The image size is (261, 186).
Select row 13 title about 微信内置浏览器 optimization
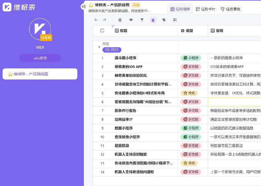click(144, 163)
